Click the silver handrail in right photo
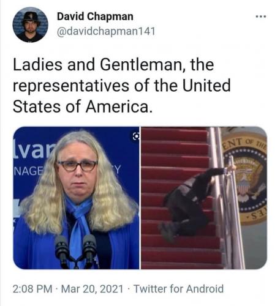Viewport: 280px width, 306px height. [225, 198]
